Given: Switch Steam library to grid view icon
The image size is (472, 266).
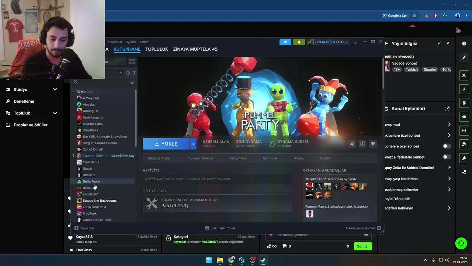Looking at the screenshot, I should [132, 61].
